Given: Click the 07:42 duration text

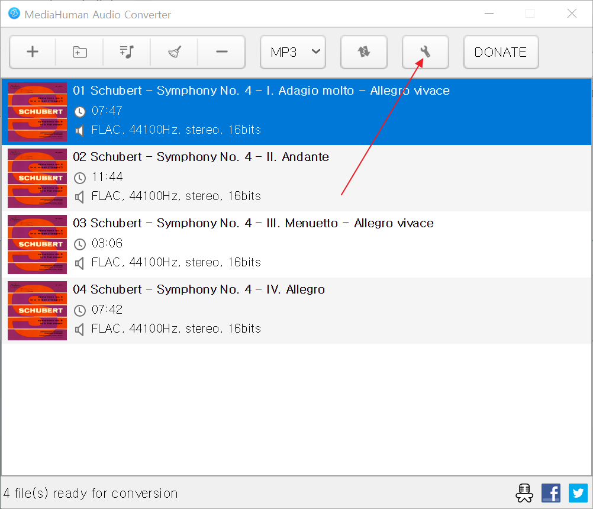Looking at the screenshot, I should tap(107, 310).
